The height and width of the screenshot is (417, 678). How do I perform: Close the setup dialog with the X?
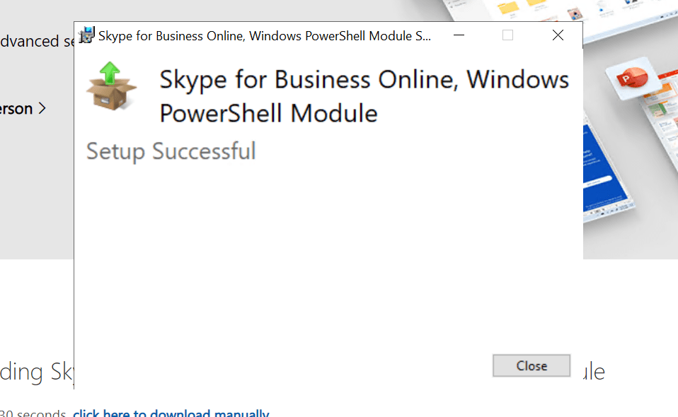point(558,35)
